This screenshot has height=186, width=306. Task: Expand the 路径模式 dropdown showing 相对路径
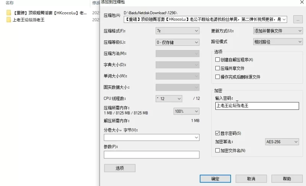278,42
